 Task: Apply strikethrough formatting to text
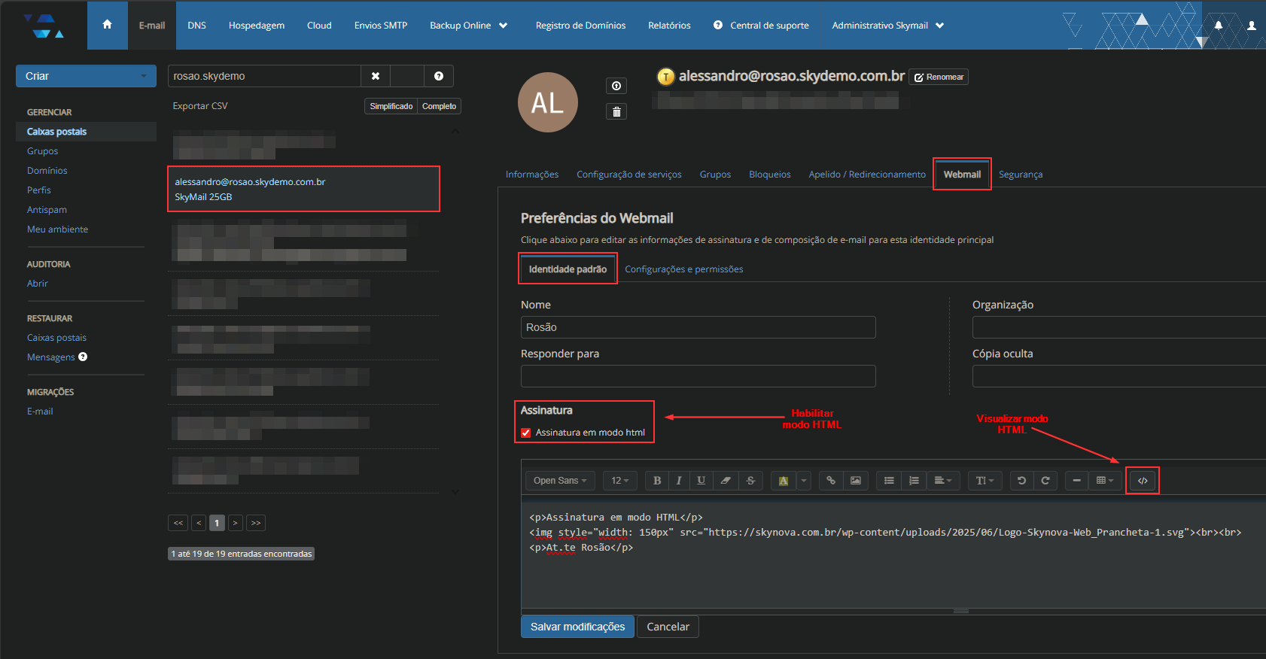point(750,481)
